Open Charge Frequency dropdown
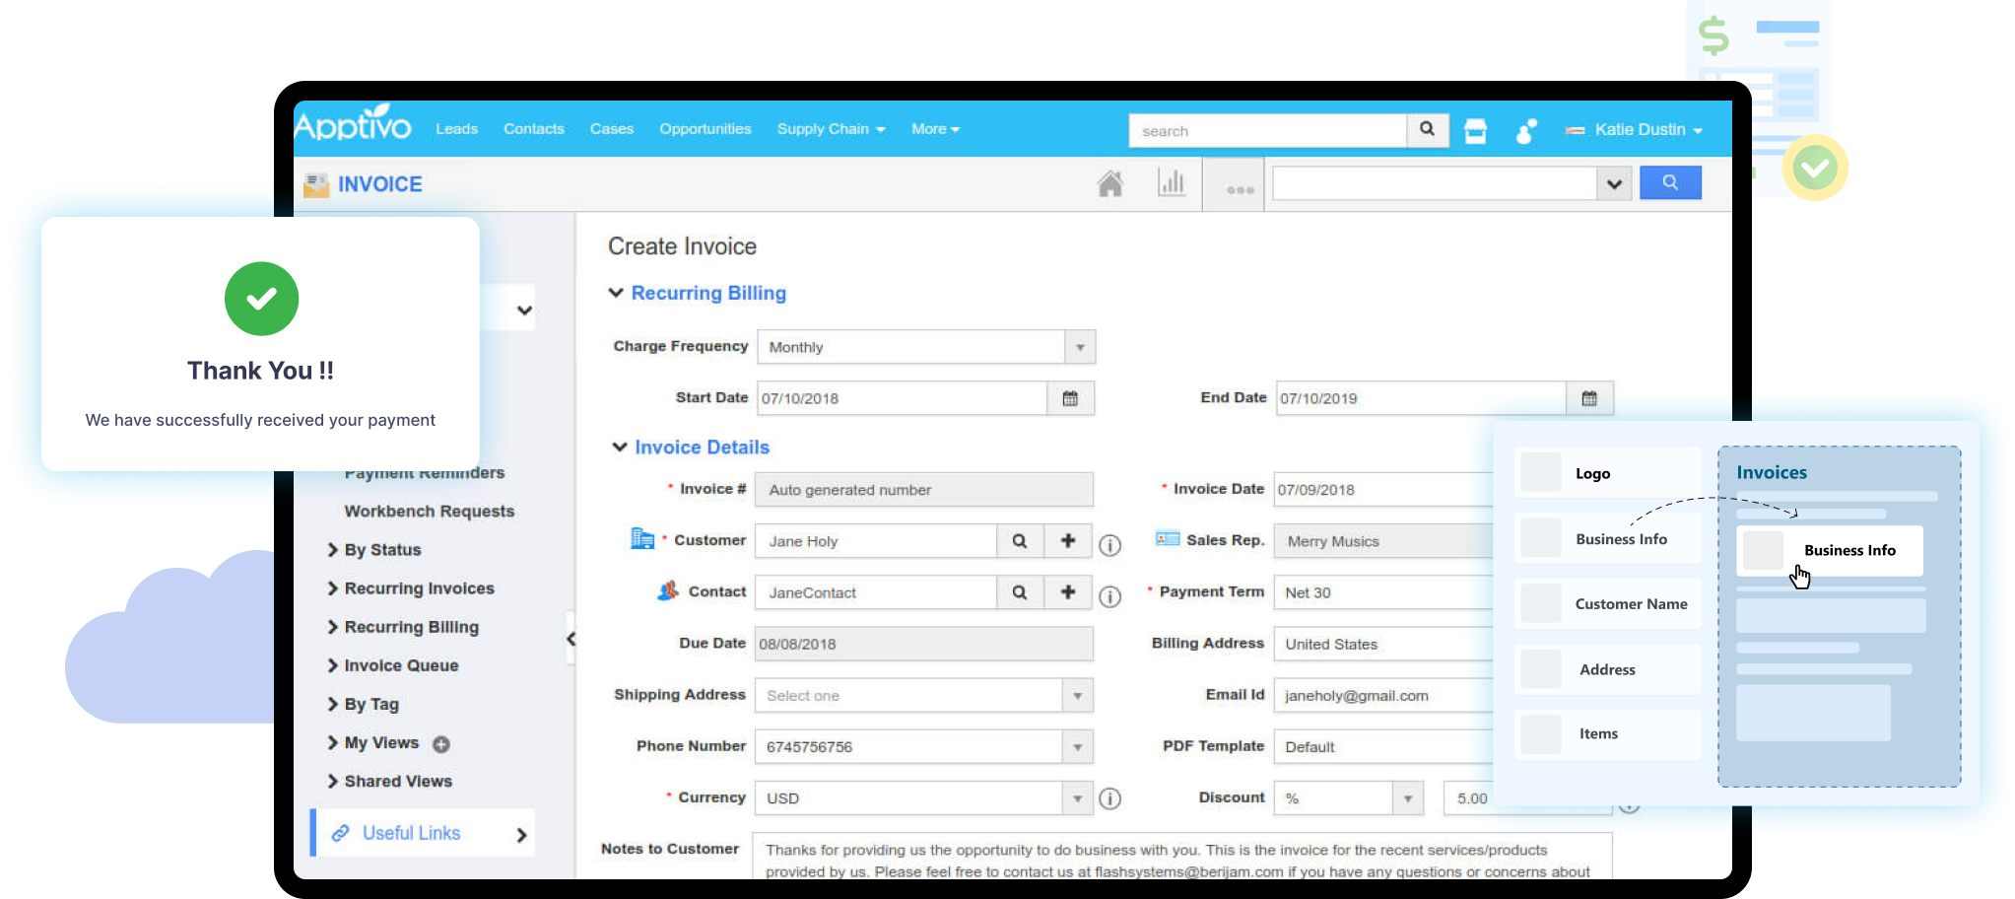The height and width of the screenshot is (899, 2015). pos(1079,347)
